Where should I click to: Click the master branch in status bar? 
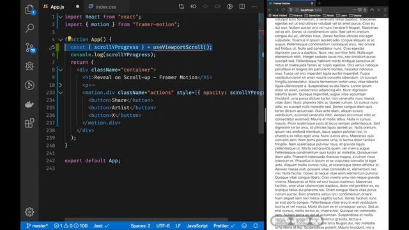(x=37, y=226)
